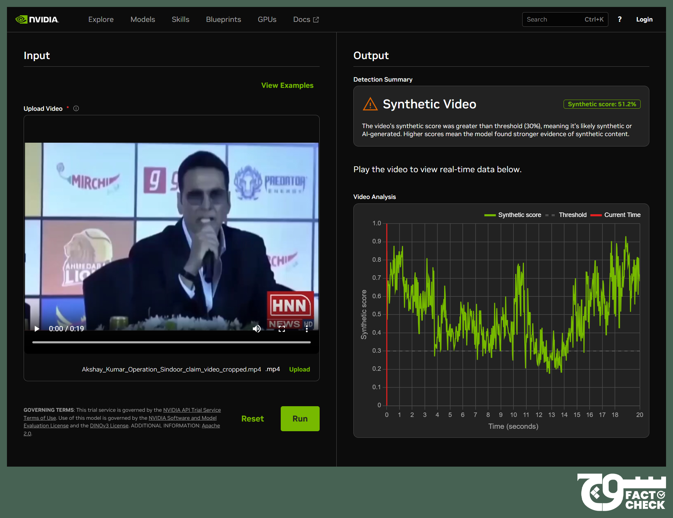Toggle Threshold line in chart legend
The image size is (673, 518).
coord(566,215)
